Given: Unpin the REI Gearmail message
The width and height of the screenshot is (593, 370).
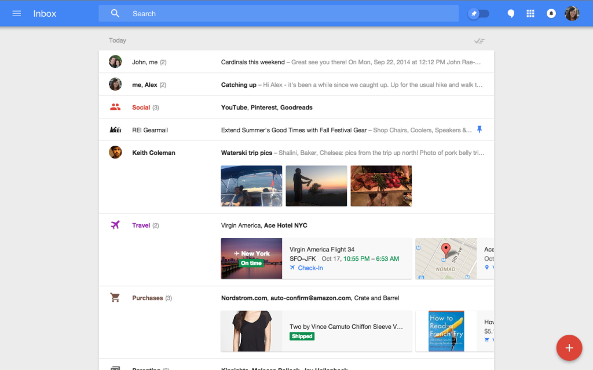Looking at the screenshot, I should click(x=479, y=129).
